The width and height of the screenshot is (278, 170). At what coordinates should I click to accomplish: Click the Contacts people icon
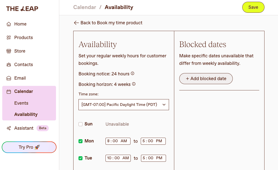[x=9, y=65]
